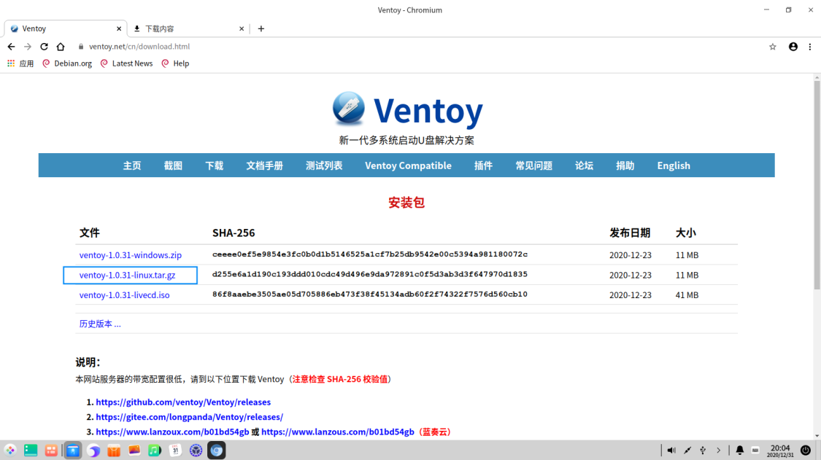Open Ventoy Compatible in the nav bar
Image resolution: width=821 pixels, height=460 pixels.
tap(408, 165)
